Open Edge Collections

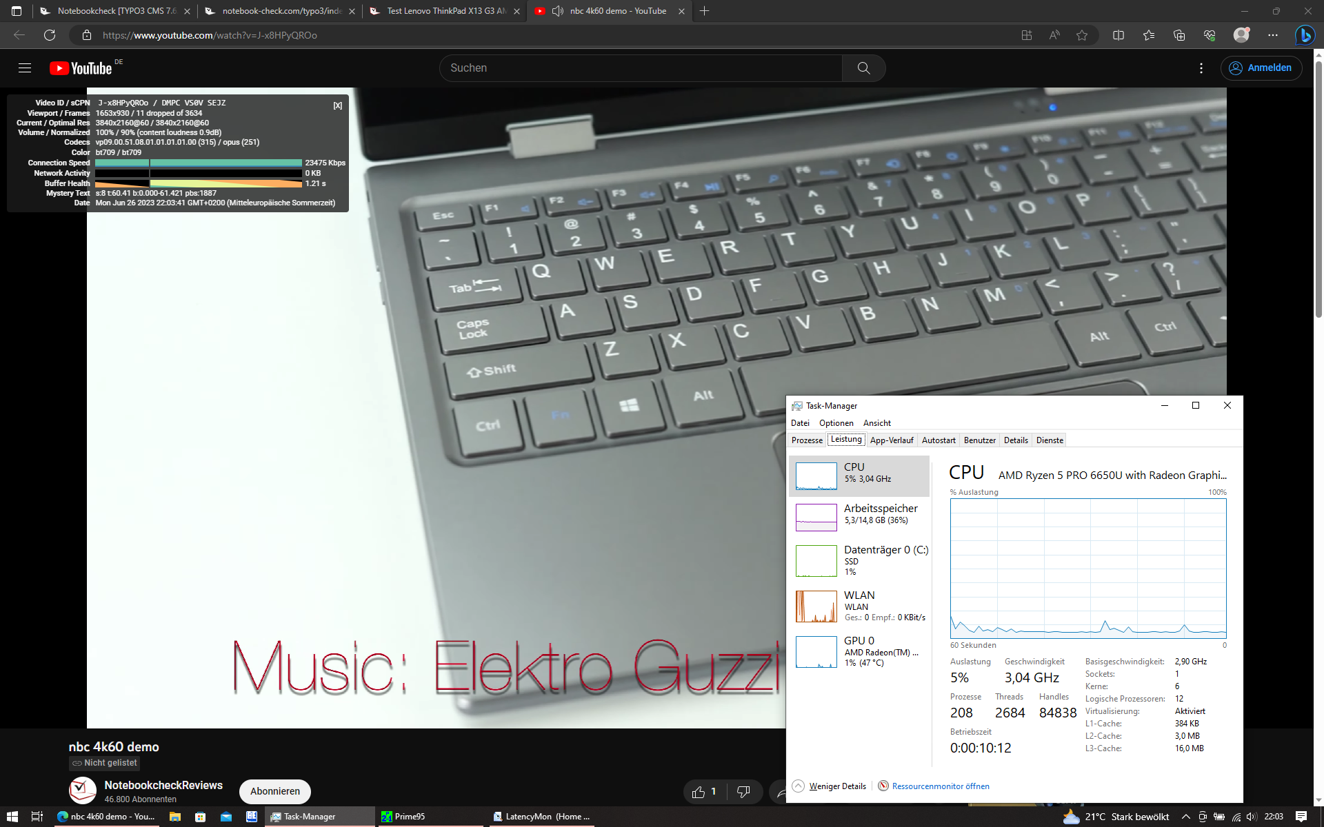point(1179,35)
